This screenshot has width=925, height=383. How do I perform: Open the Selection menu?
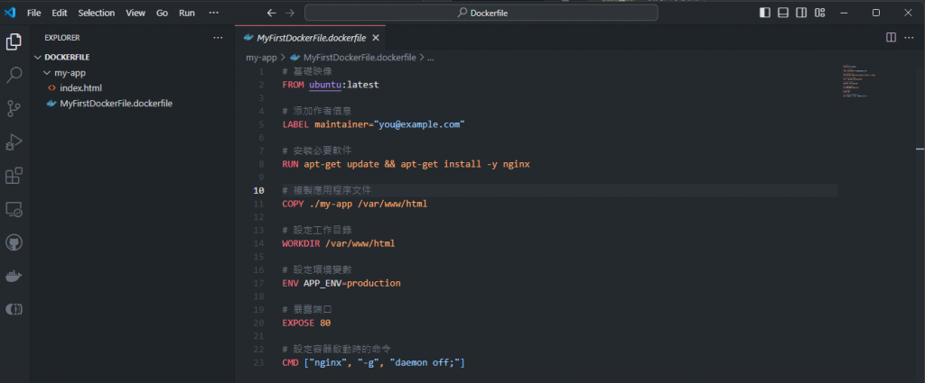click(97, 13)
